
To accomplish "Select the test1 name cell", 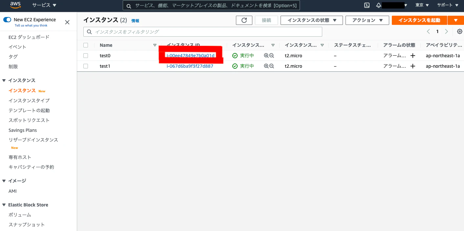I will (105, 66).
